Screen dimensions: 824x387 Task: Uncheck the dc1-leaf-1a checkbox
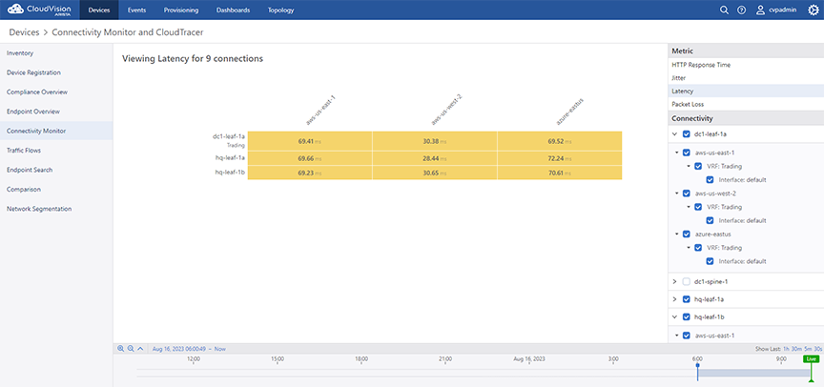click(x=686, y=133)
